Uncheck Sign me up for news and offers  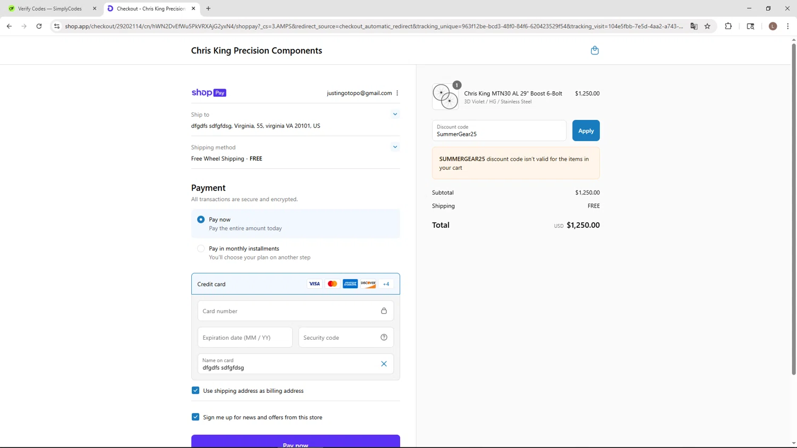click(x=196, y=417)
